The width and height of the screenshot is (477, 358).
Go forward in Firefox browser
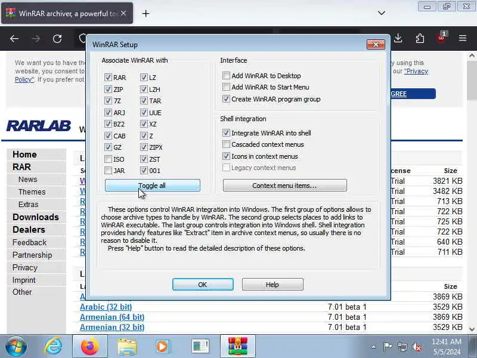36,39
